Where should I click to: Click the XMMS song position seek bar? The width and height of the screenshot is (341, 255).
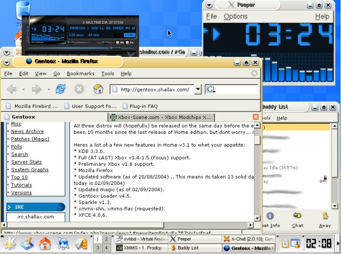pos(82,48)
